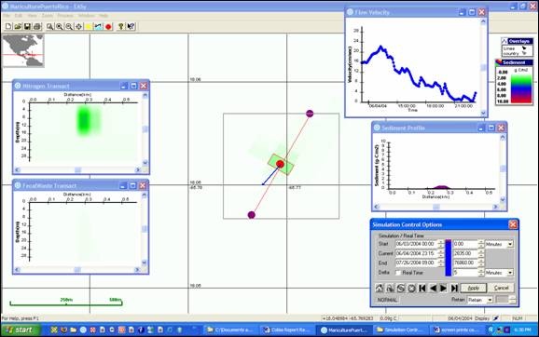The image size is (539, 337).
Task: Click the Windows start button
Action: click(20, 330)
